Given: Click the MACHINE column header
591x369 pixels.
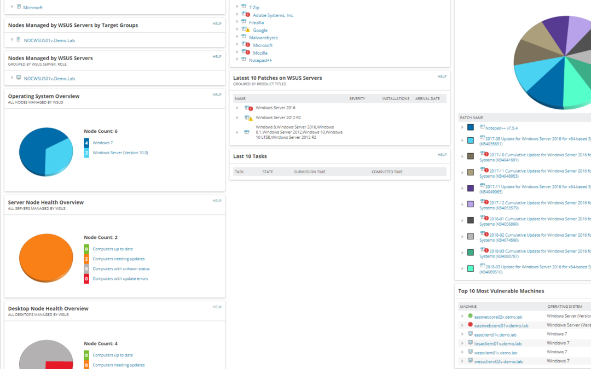Looking at the screenshot, I should click(468, 307).
